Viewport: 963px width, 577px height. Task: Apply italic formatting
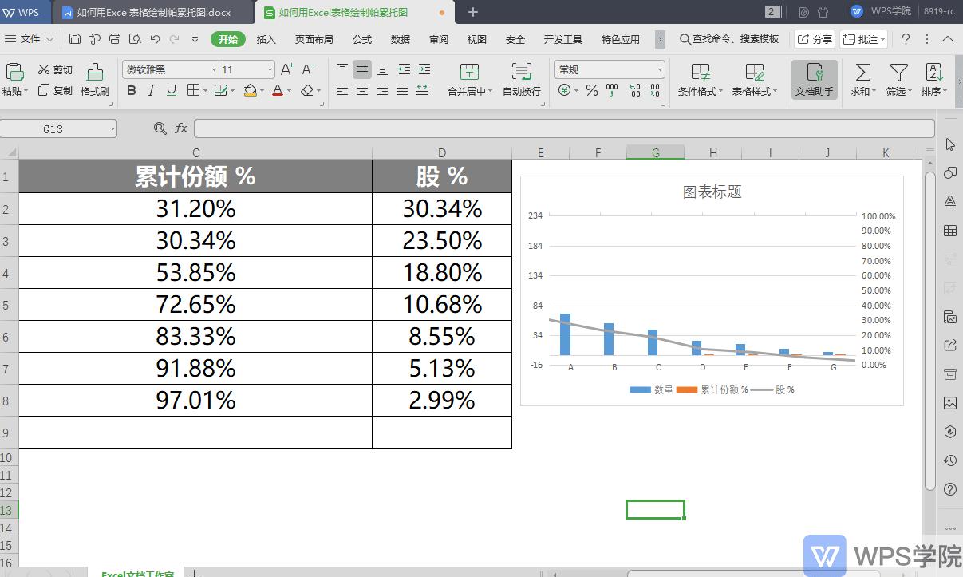(151, 90)
